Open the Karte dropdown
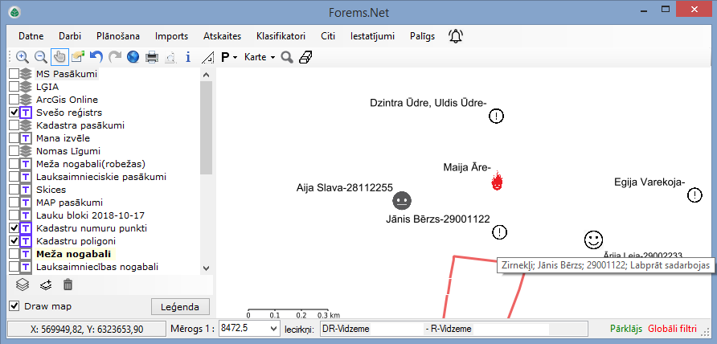The image size is (717, 344). [259, 57]
